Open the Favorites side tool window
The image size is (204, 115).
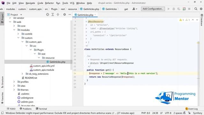pos(2,98)
